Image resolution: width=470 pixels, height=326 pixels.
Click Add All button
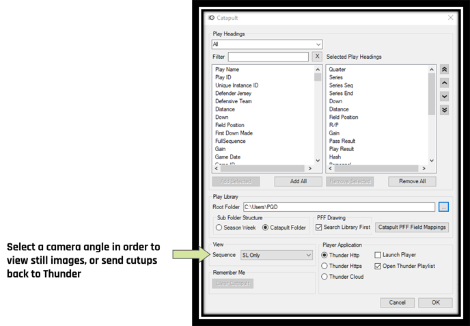(x=299, y=181)
